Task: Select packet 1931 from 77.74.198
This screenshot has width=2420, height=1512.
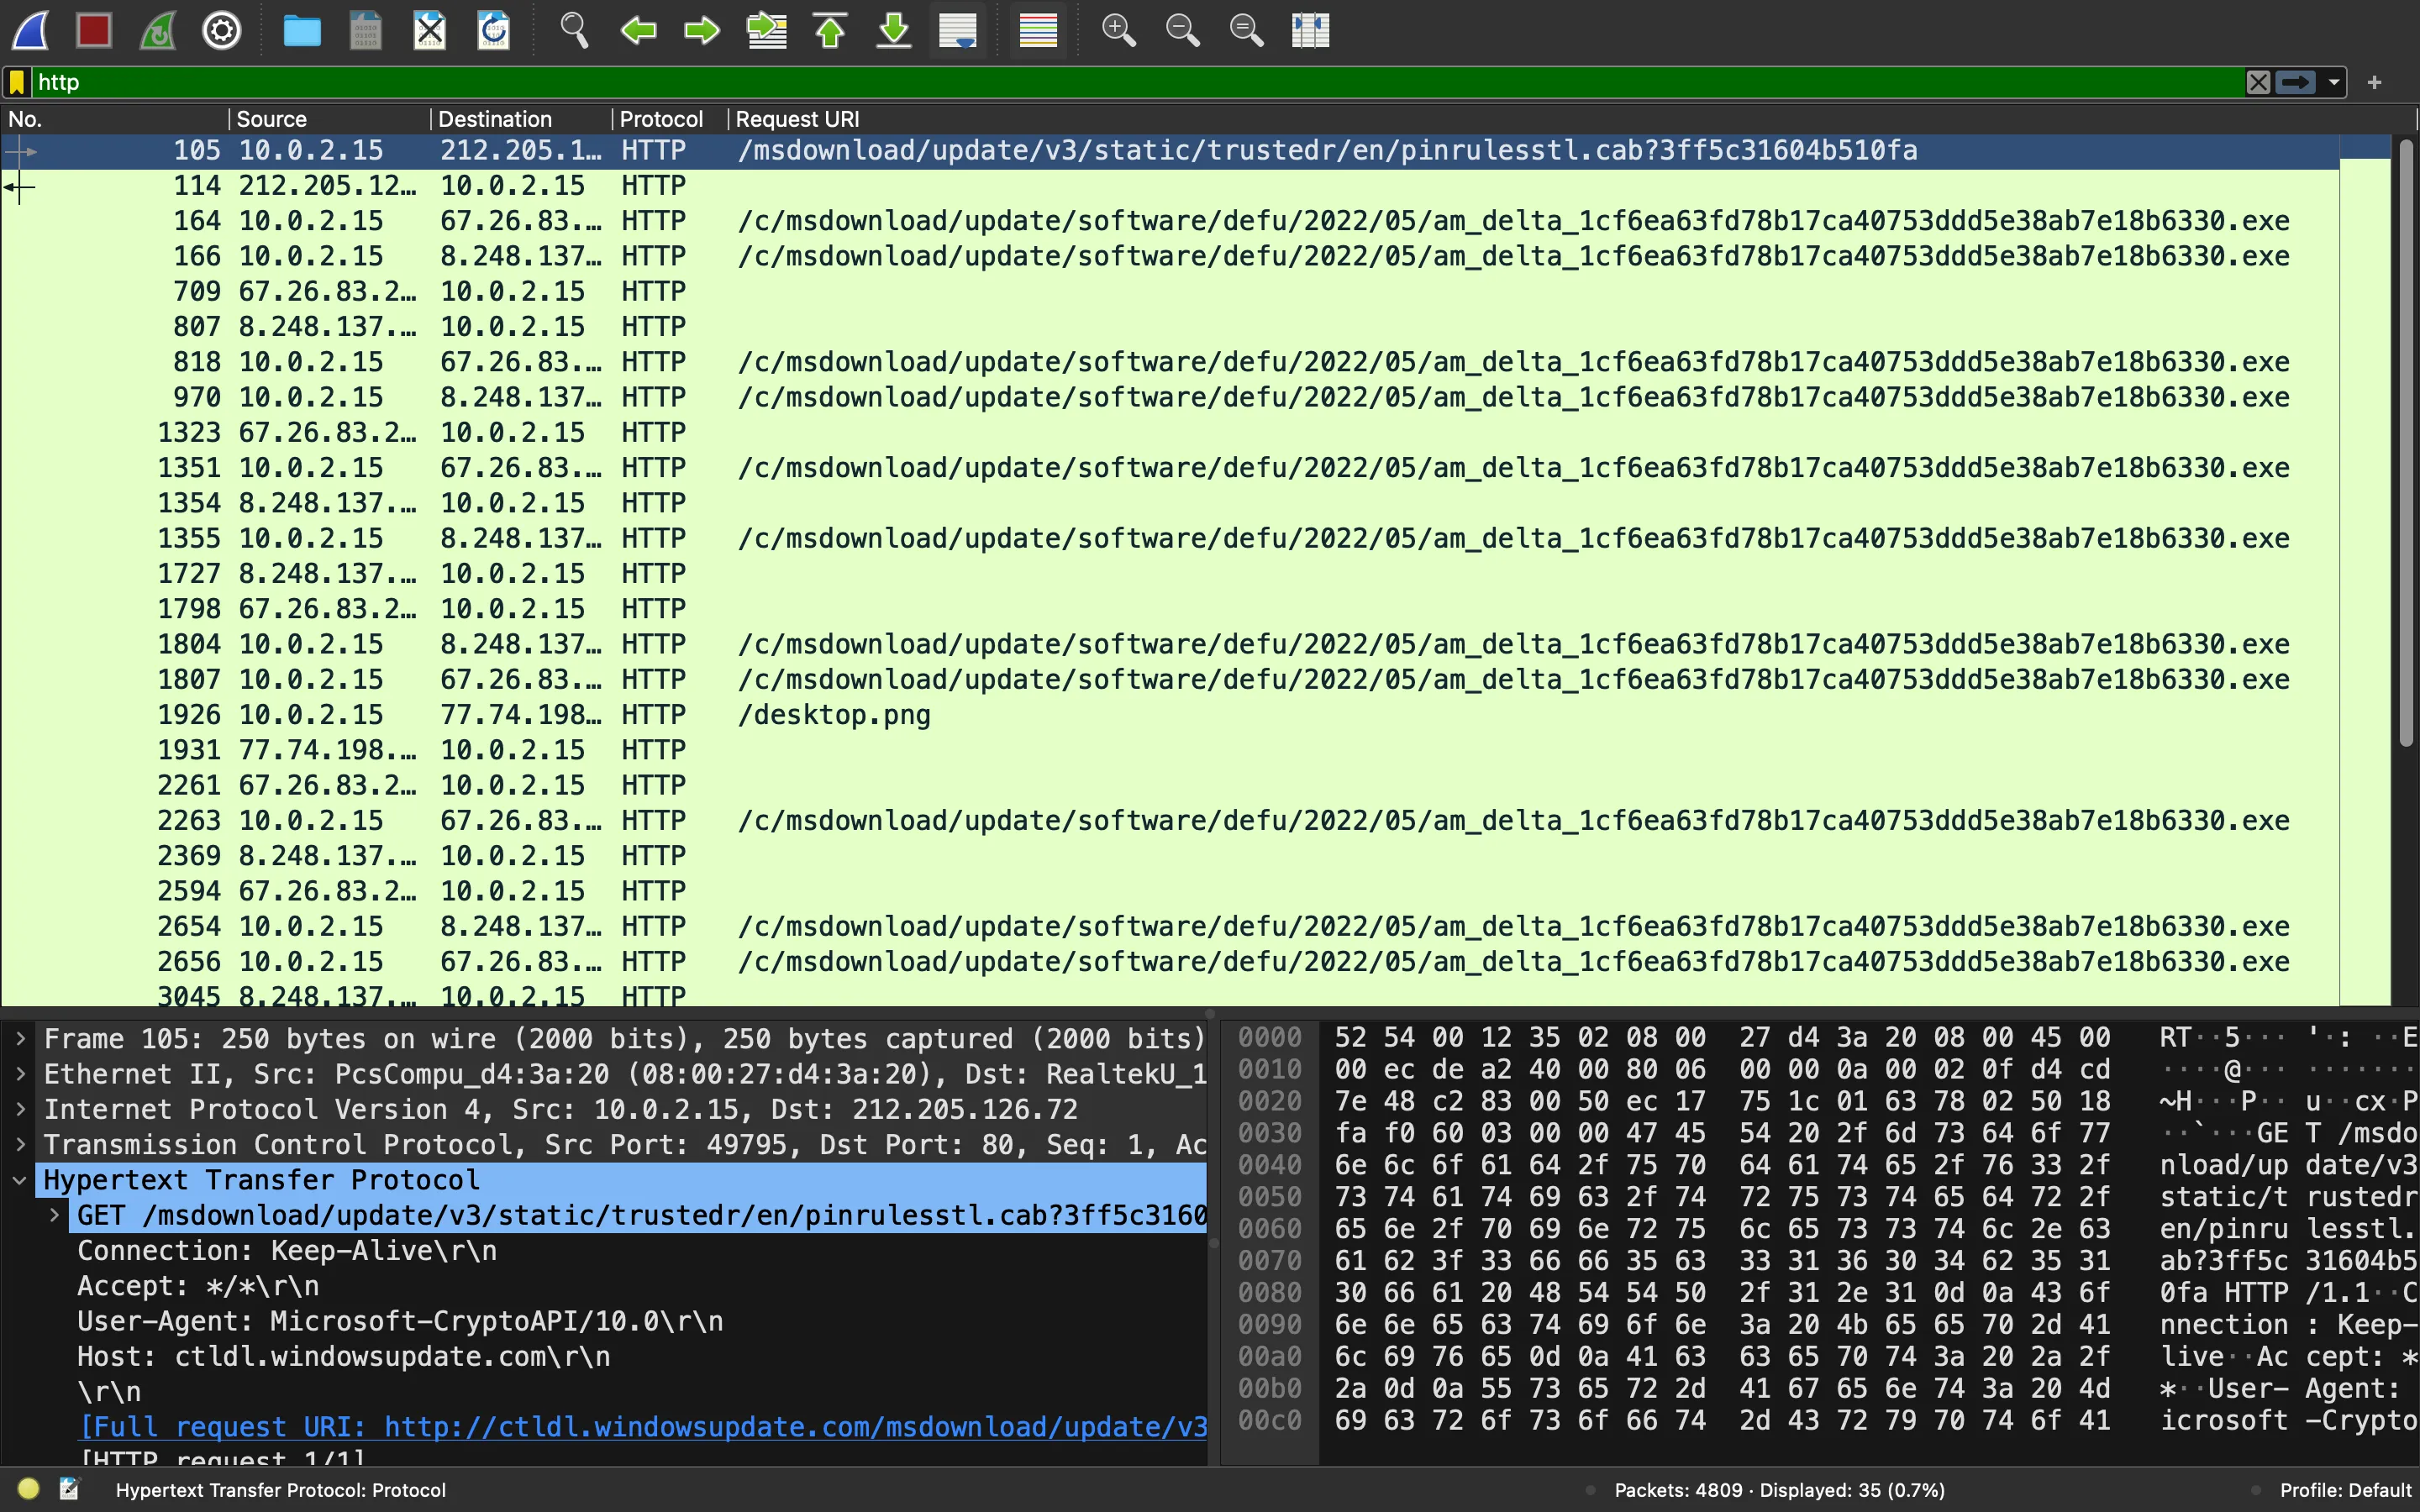Action: 1170,750
